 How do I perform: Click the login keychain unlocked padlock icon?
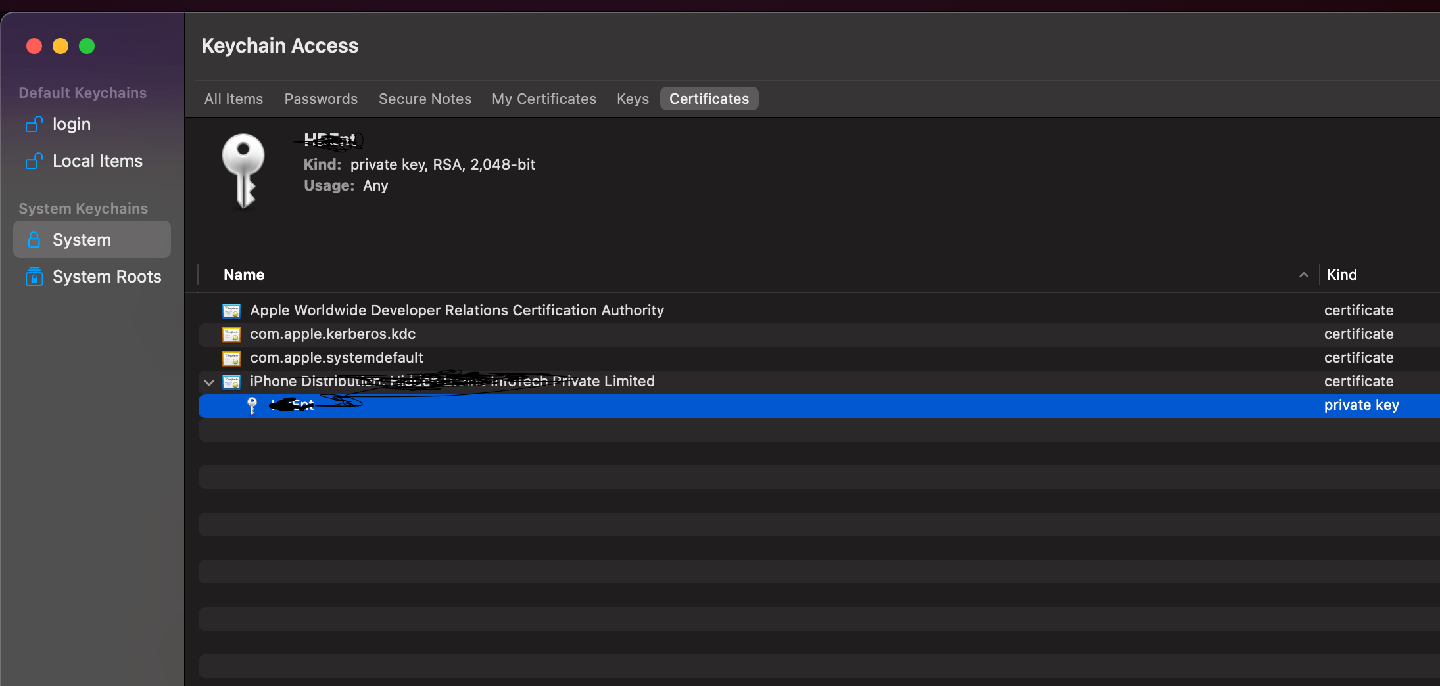pyautogui.click(x=34, y=124)
